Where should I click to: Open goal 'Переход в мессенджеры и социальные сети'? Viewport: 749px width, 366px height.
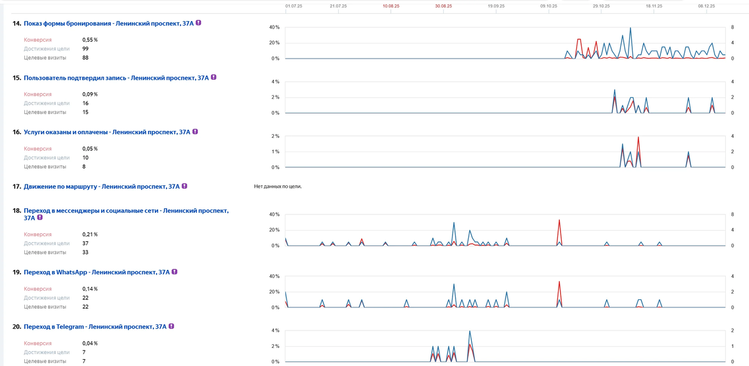tap(126, 214)
